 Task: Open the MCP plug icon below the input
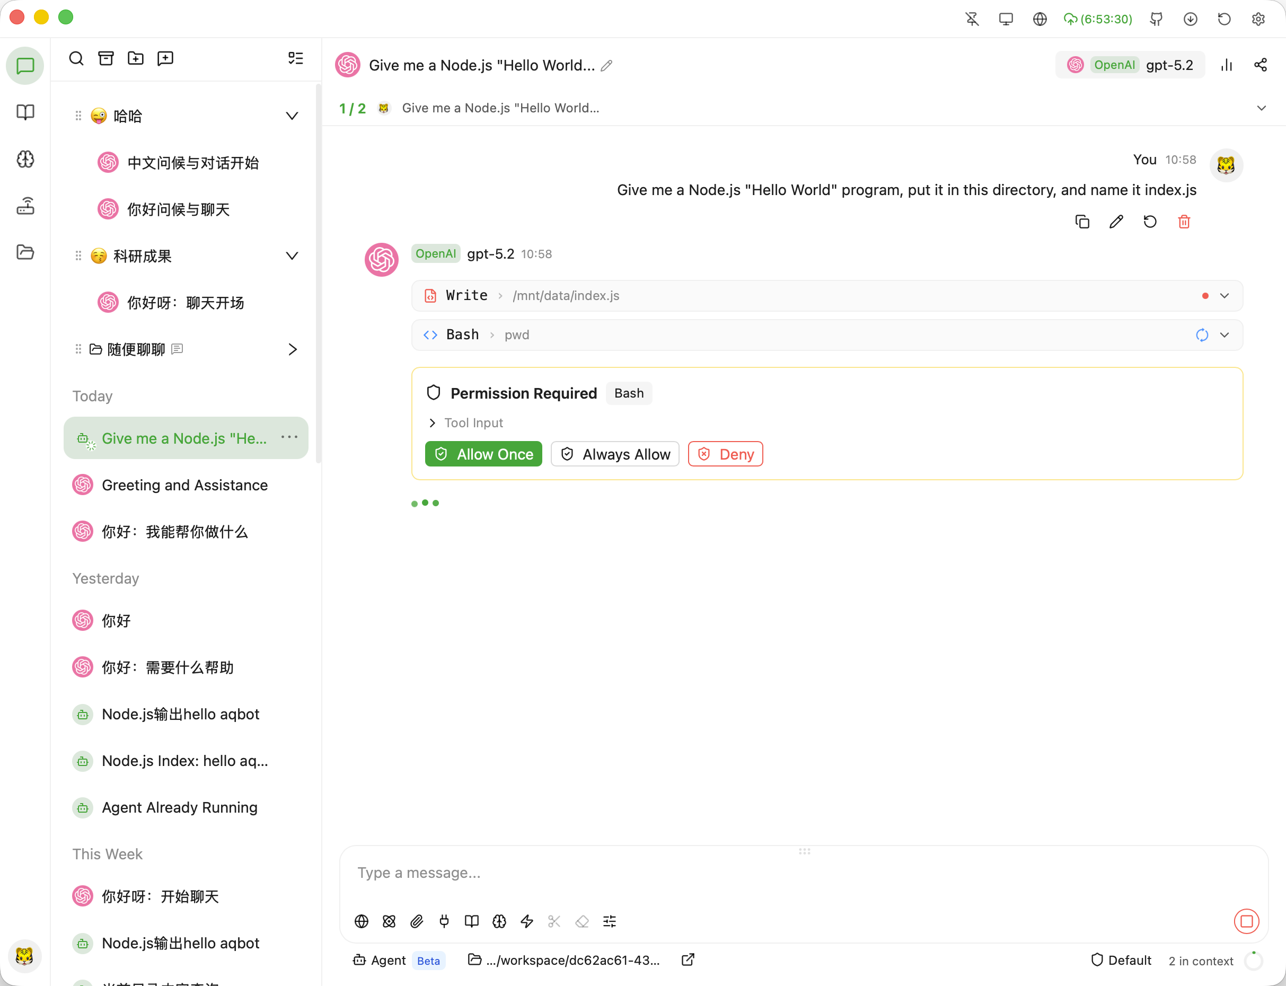tap(444, 921)
